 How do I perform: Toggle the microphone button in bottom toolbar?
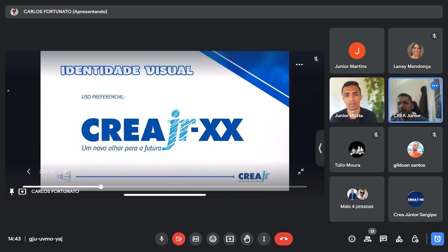click(162, 239)
